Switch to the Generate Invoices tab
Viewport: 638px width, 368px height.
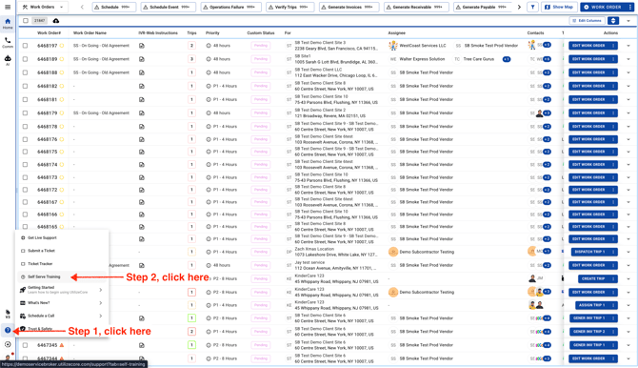coord(349,7)
